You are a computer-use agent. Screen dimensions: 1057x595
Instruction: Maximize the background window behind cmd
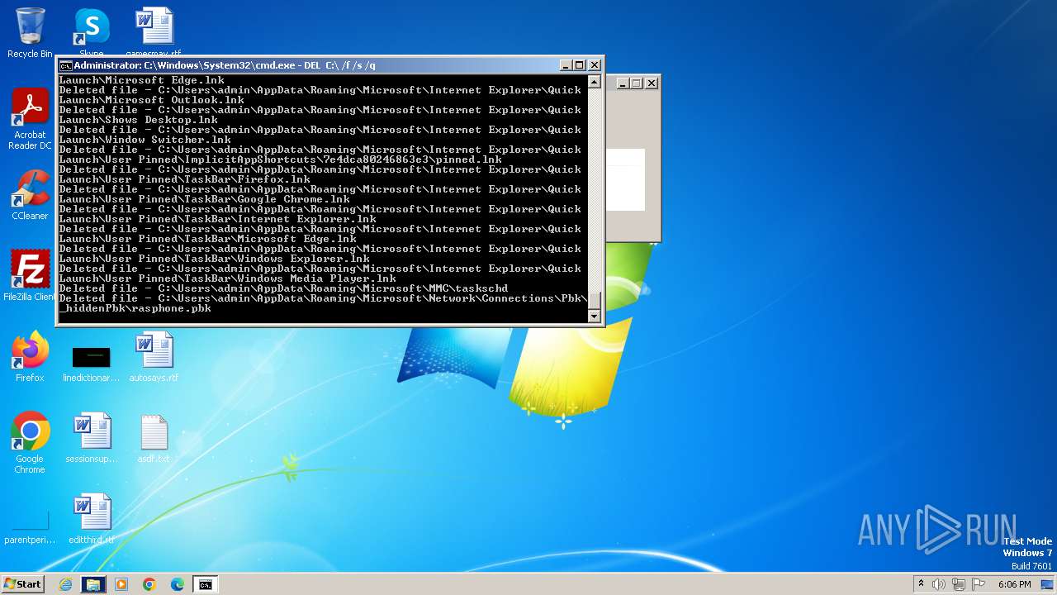(637, 83)
